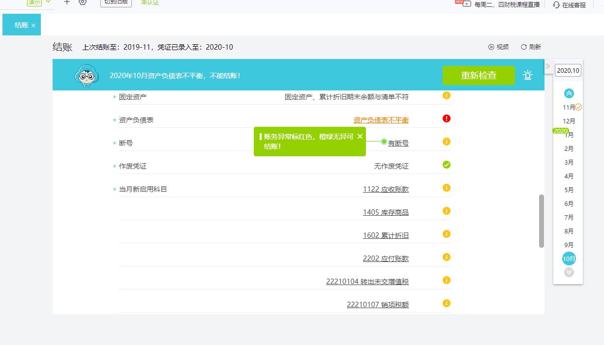604x345 pixels.
Task: Close the 结账 tab
Action: [x=34, y=24]
